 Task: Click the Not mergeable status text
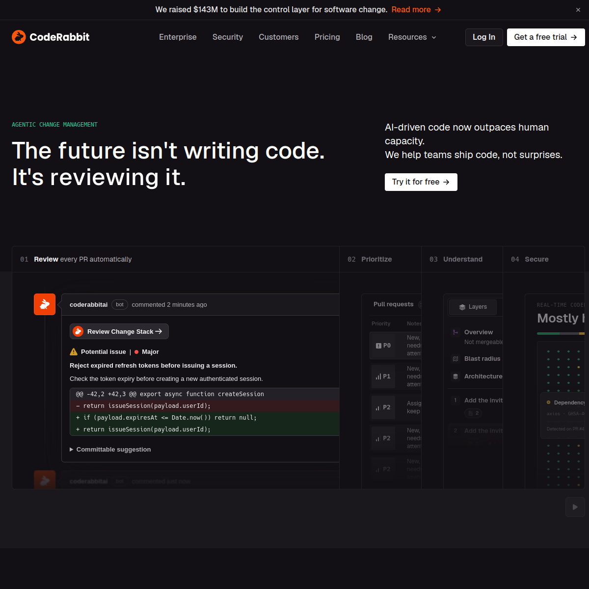pyautogui.click(x=483, y=342)
